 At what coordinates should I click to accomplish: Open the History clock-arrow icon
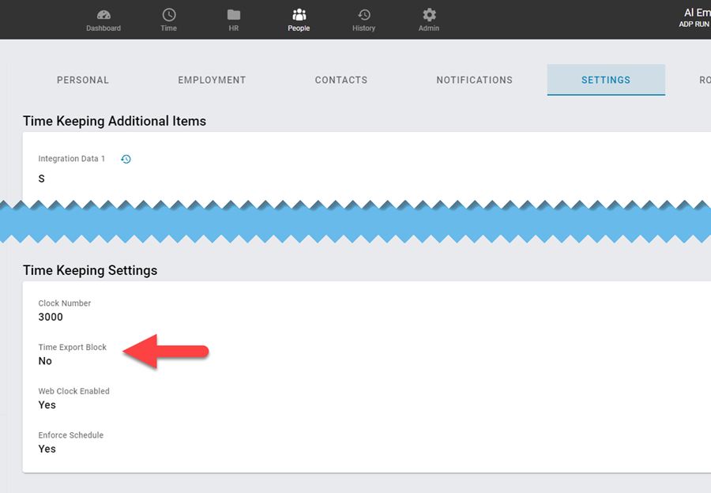pyautogui.click(x=363, y=14)
